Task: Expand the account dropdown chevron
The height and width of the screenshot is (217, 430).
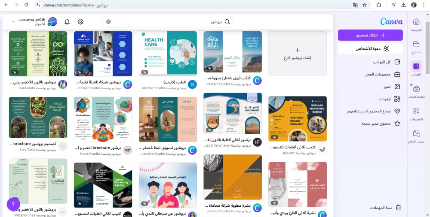Action: point(13,21)
